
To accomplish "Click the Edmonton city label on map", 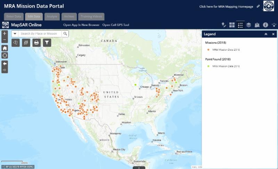I will pyautogui.click(x=84, y=45).
